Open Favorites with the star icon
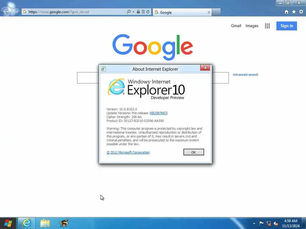 coord(294,12)
